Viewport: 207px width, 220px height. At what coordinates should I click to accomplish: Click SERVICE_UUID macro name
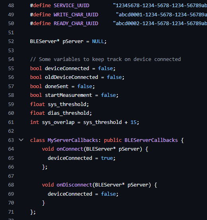point(72,6)
